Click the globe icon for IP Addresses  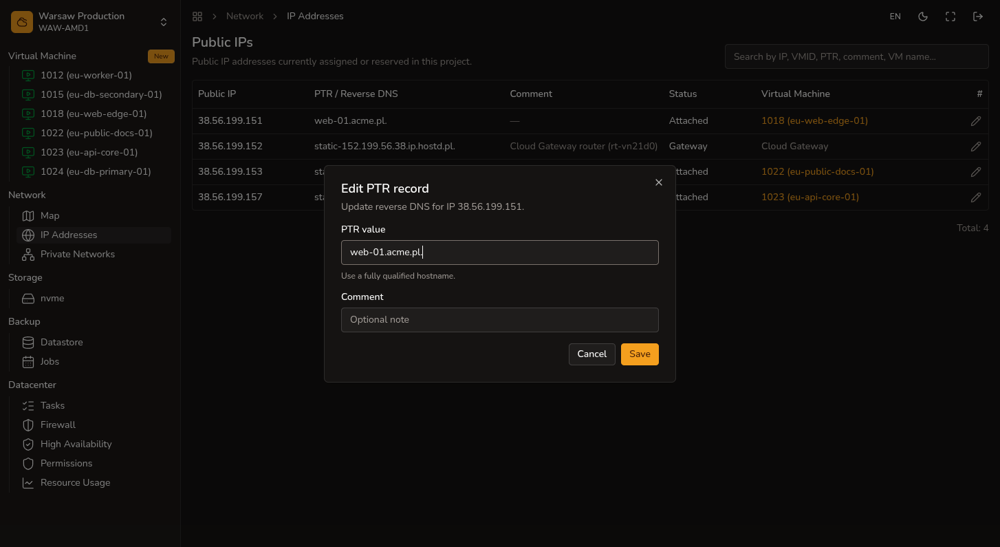tap(28, 235)
